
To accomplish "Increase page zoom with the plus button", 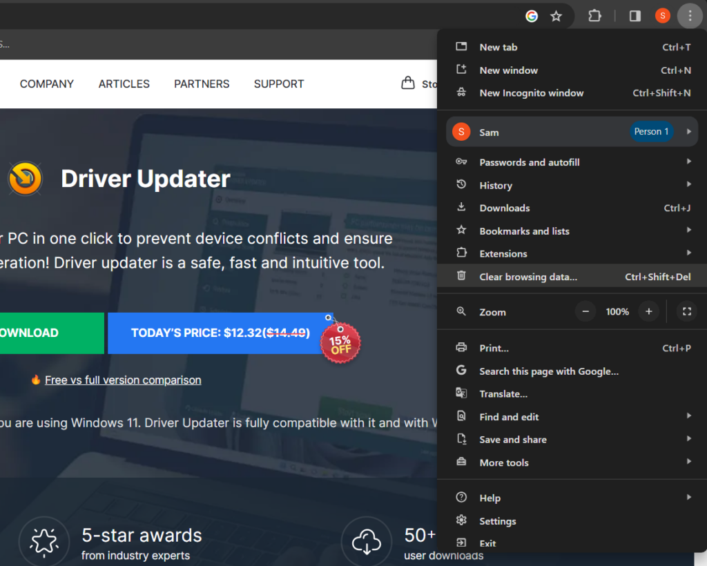I will pos(648,311).
